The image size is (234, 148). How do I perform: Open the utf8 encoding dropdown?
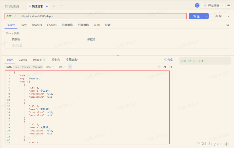61,67
